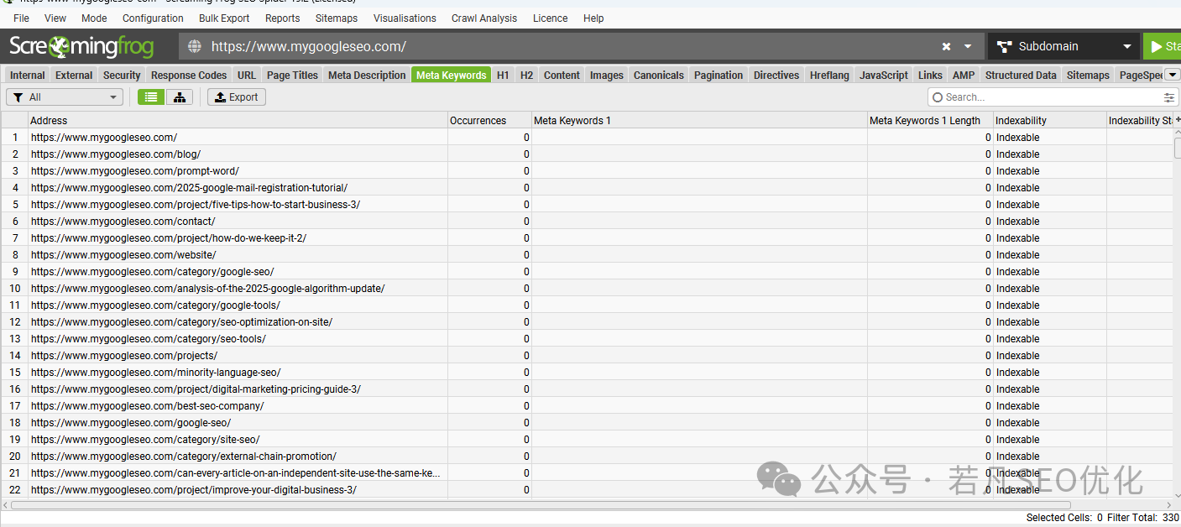Switch to the Canonicals tab
The height and width of the screenshot is (527, 1181).
(659, 75)
